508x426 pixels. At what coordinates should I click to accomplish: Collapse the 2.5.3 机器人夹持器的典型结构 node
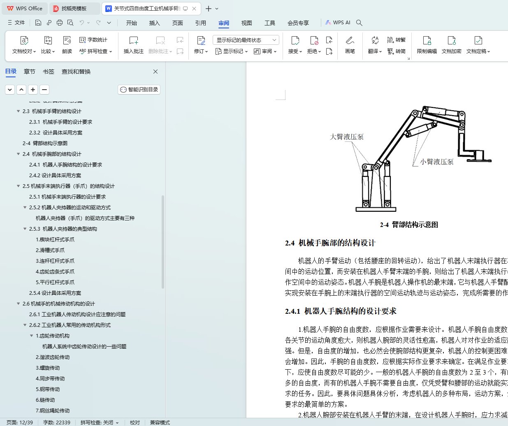coord(25,229)
